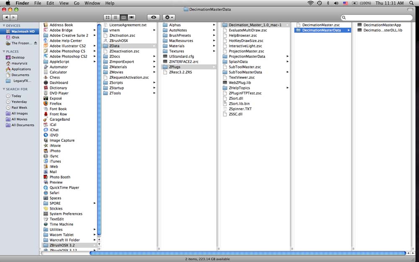Select iDisk in the sidebar

point(15,37)
